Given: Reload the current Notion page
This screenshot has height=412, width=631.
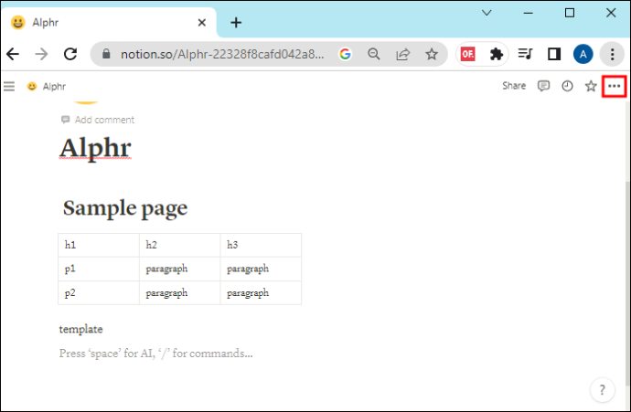Looking at the screenshot, I should pos(70,54).
